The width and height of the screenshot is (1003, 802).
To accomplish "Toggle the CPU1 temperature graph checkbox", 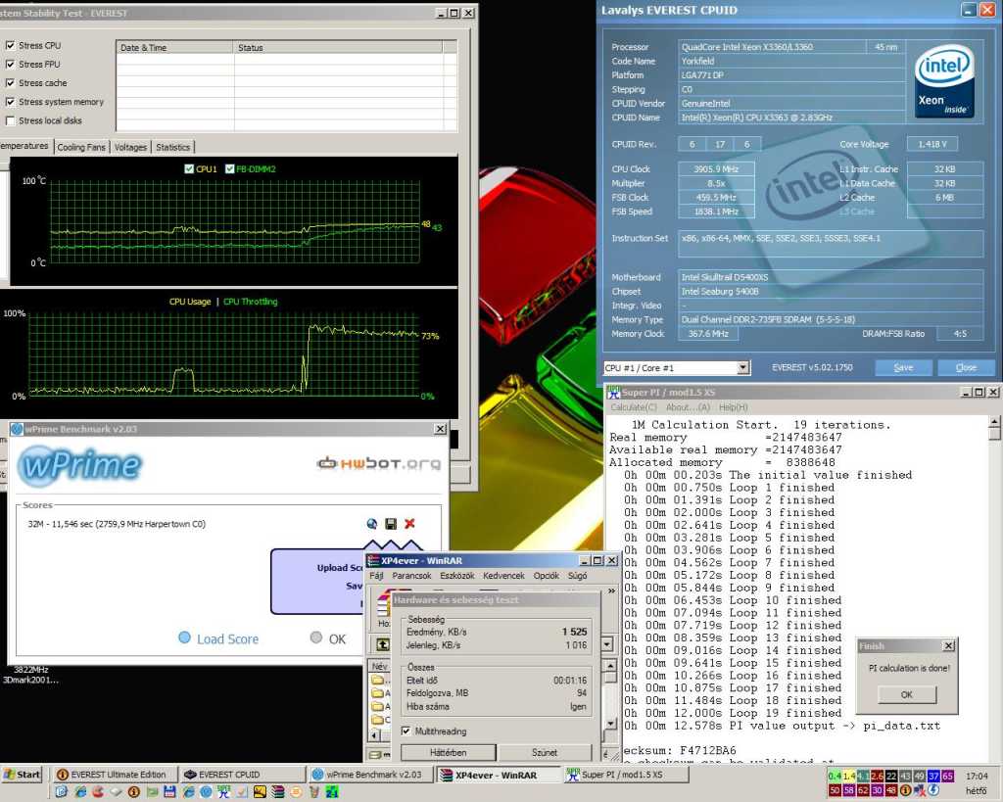I will point(189,168).
